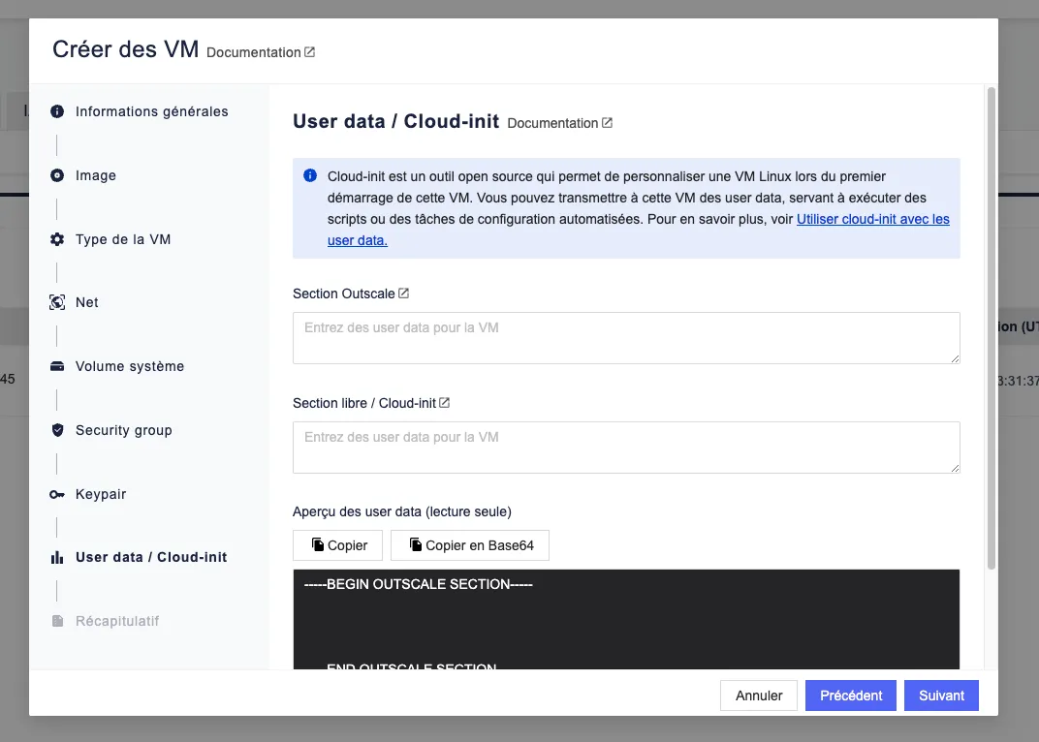Click the copy icon inside Copier button

pos(320,544)
